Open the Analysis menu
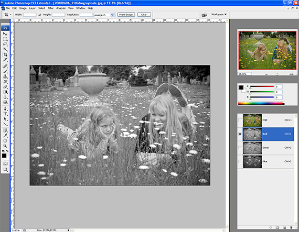This screenshot has width=299, height=232. [x=61, y=8]
